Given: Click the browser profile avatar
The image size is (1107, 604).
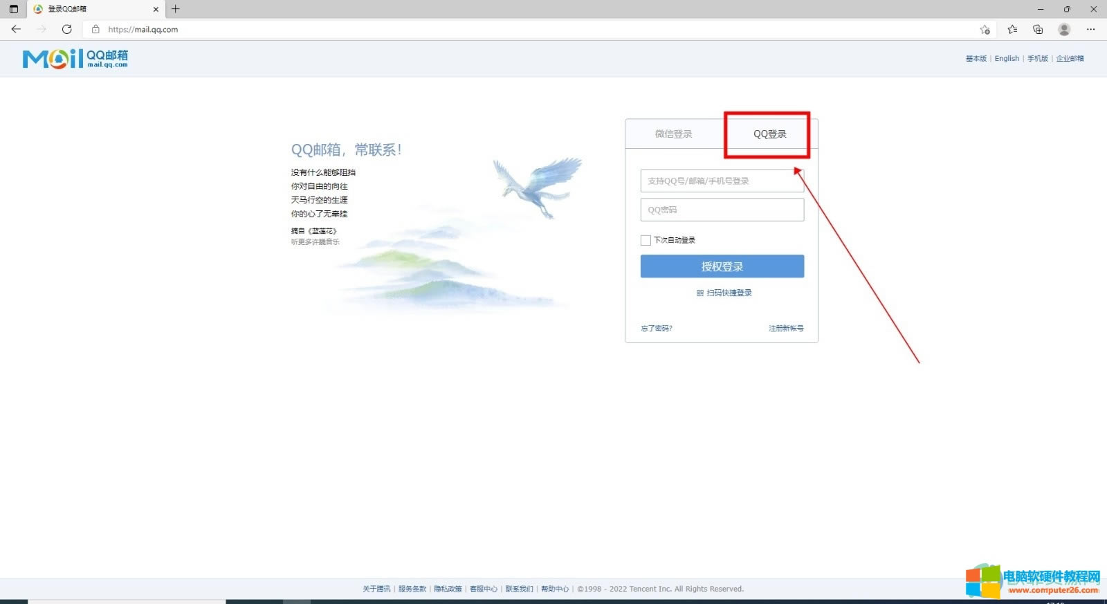Looking at the screenshot, I should (1064, 29).
